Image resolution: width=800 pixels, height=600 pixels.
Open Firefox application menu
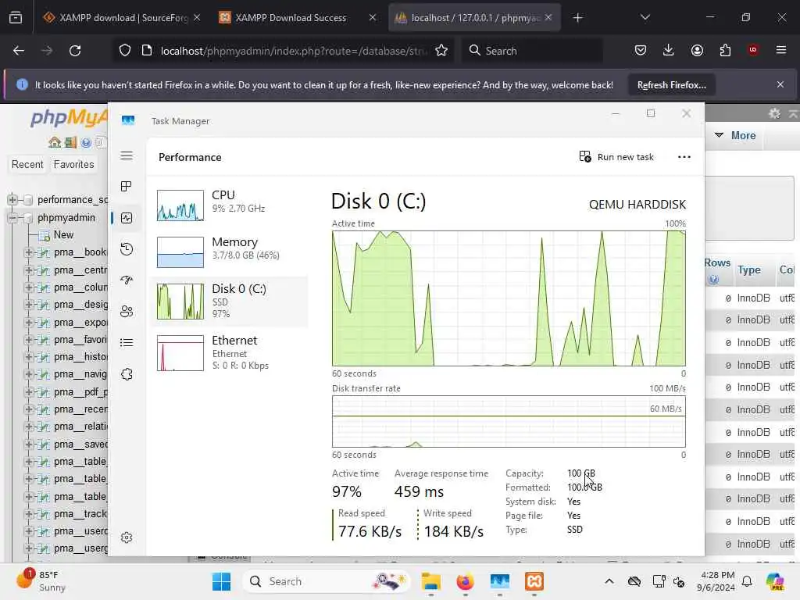coord(781,51)
